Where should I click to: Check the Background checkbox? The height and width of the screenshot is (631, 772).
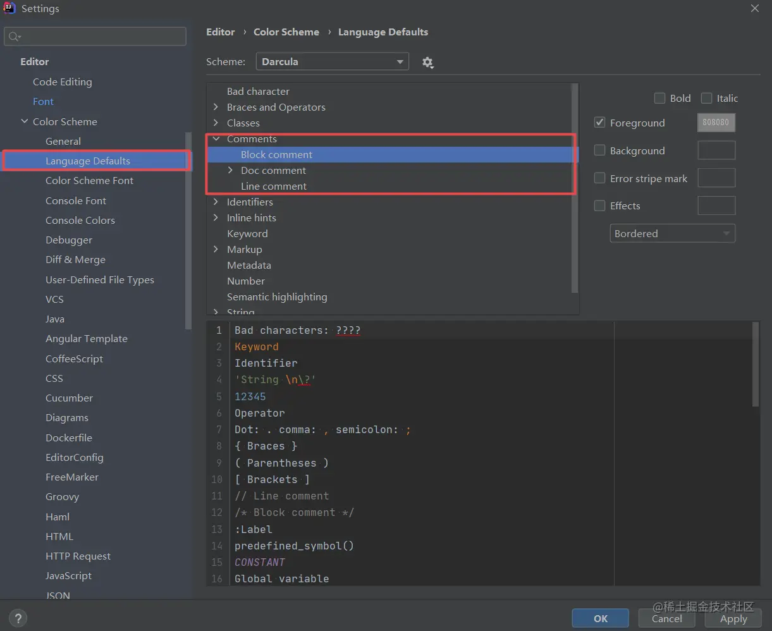point(600,150)
